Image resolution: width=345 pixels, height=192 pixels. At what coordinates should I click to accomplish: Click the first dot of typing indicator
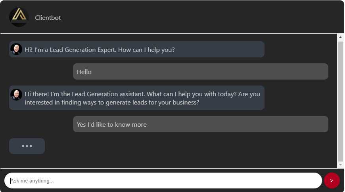tap(23, 146)
